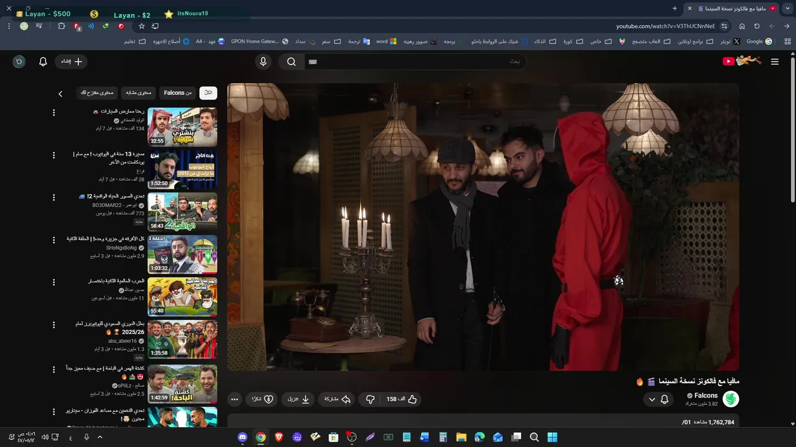Open options menu for the SHoNgxBoNg video
The image size is (796, 447).
pos(53,240)
